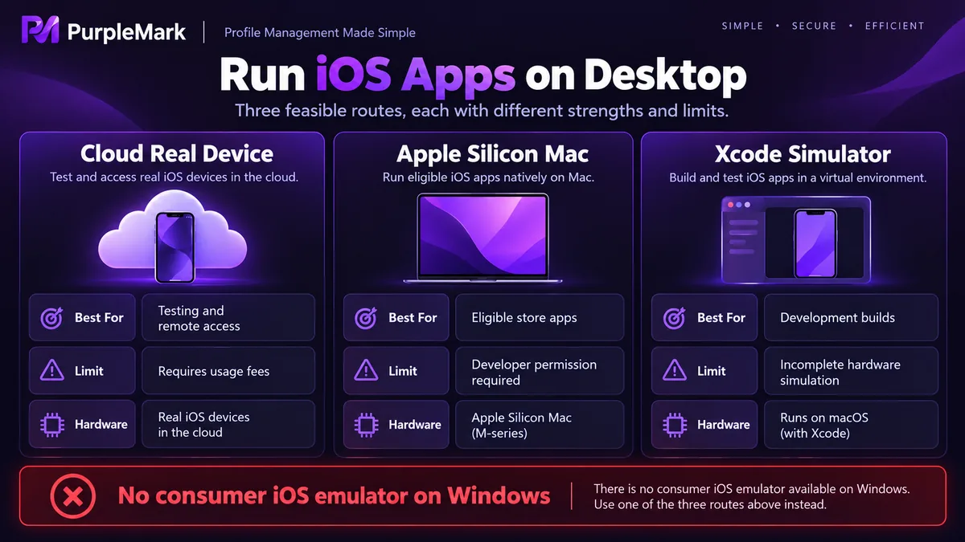Click 'Best For' label in Cloud Real Device
The height and width of the screenshot is (542, 965).
coord(99,318)
